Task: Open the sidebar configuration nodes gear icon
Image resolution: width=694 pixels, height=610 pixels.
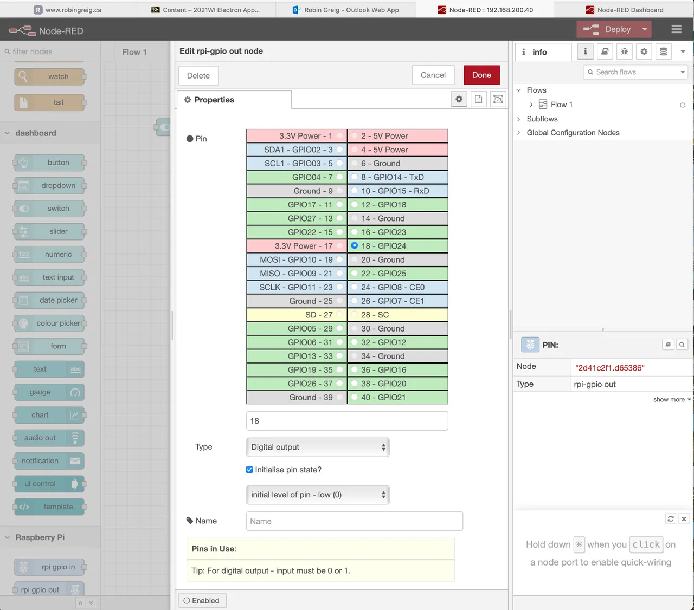Action: (x=644, y=51)
